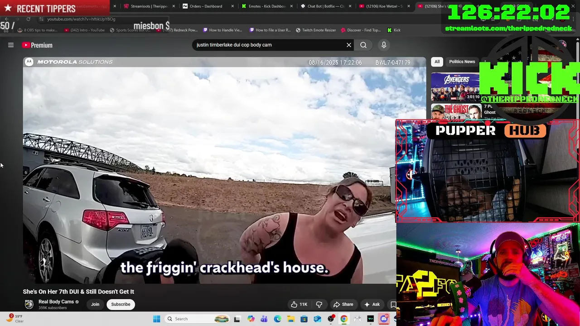The width and height of the screenshot is (580, 326).
Task: Click the video title She's On Her 7th DUI
Action: 78,292
